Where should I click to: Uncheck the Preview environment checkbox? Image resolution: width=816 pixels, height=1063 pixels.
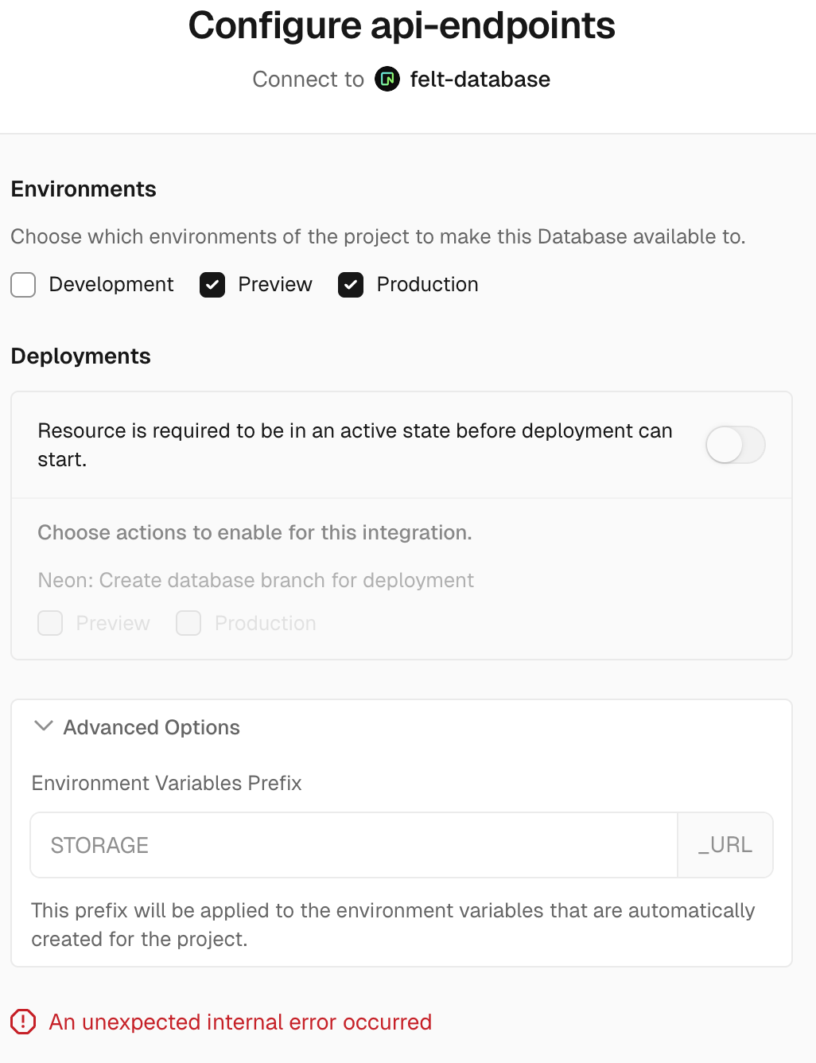pyautogui.click(x=212, y=285)
